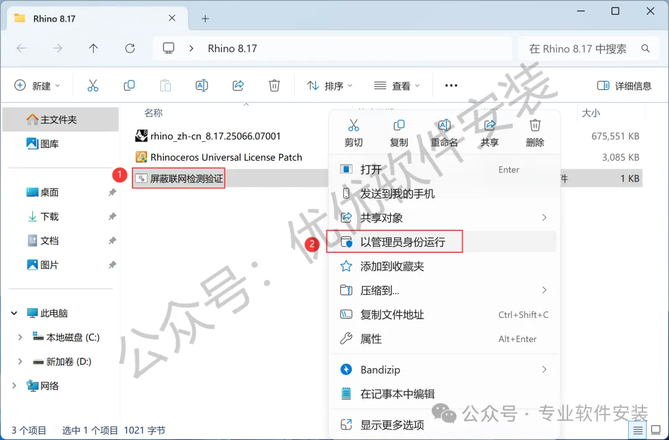Click 共享 in the context menu
The height and width of the screenshot is (440, 669).
click(489, 133)
